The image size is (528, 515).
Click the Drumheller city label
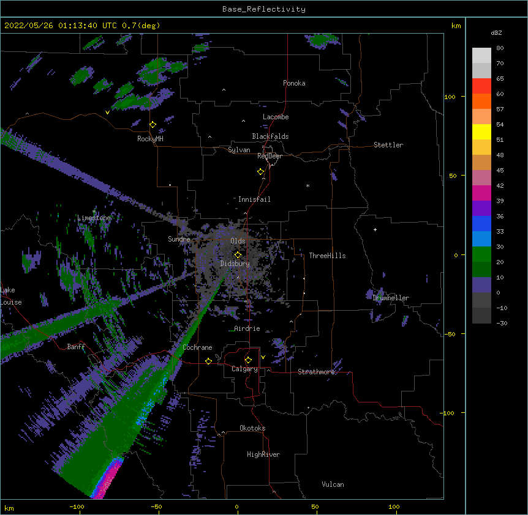[x=391, y=298]
